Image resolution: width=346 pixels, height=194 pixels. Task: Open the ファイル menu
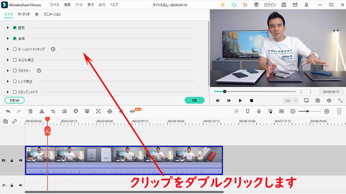(54, 4)
